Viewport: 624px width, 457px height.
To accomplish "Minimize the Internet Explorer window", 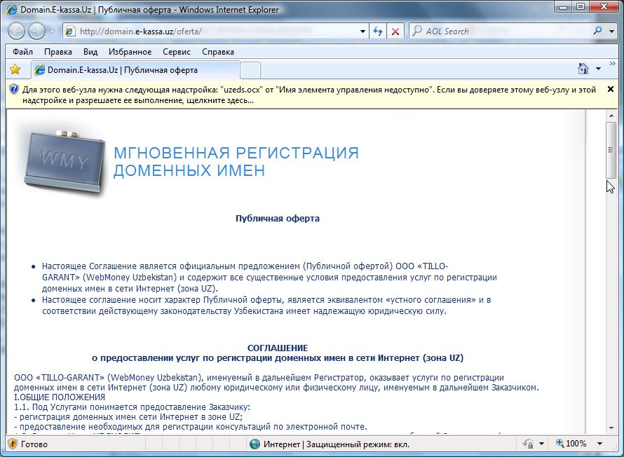I will pyautogui.click(x=563, y=7).
